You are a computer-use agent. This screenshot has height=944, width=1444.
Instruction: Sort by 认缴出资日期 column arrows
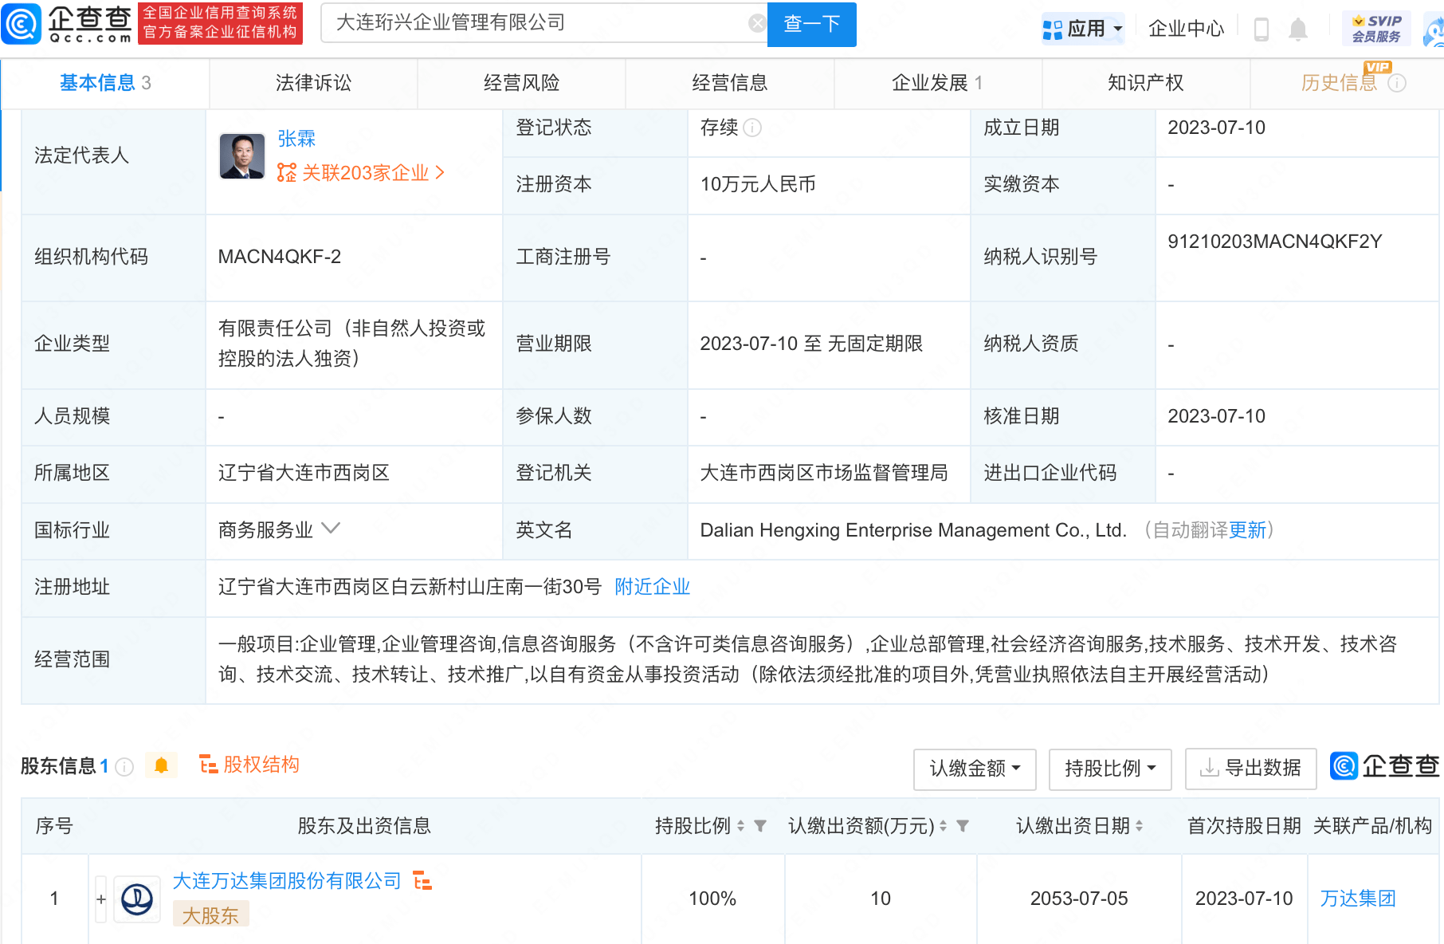click(x=1140, y=826)
